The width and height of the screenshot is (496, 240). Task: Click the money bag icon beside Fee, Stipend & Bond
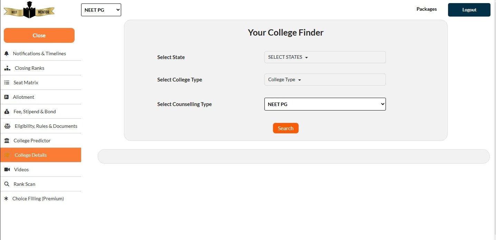point(7,112)
